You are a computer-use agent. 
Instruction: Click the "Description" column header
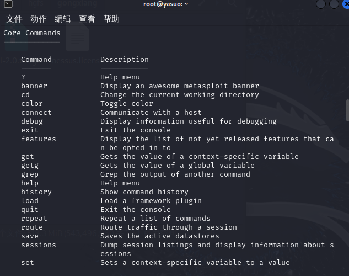pyautogui.click(x=125, y=60)
